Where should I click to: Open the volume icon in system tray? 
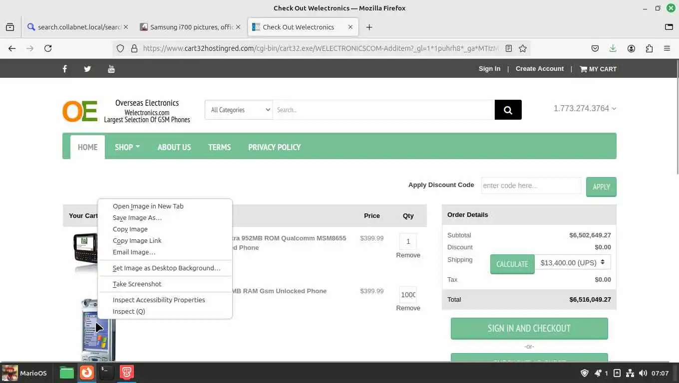point(643,373)
